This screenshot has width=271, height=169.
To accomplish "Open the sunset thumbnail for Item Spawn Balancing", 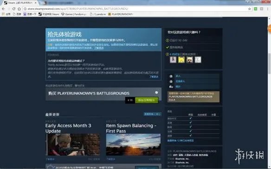I will coord(133,144).
